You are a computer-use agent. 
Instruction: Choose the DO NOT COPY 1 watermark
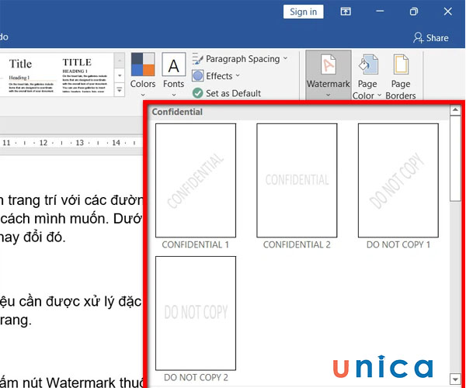(398, 180)
